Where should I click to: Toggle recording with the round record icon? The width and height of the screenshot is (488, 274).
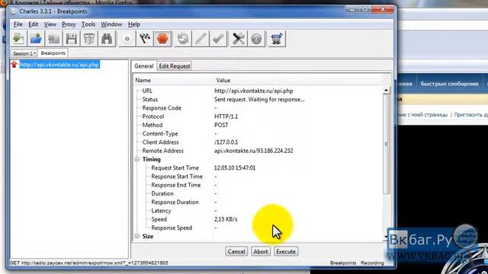click(x=127, y=39)
